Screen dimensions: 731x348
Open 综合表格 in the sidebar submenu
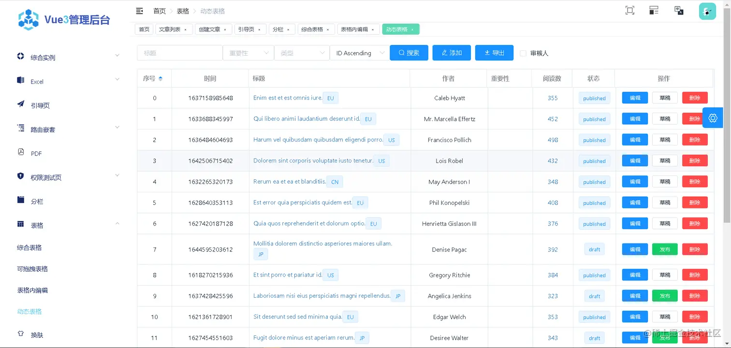coord(29,247)
